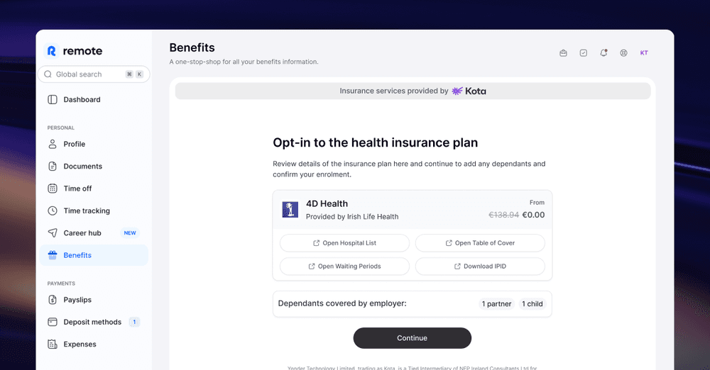Open notifications bell icon
This screenshot has height=370, width=710.
603,53
